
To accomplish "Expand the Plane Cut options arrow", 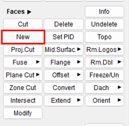I will pyautogui.click(x=38, y=75).
